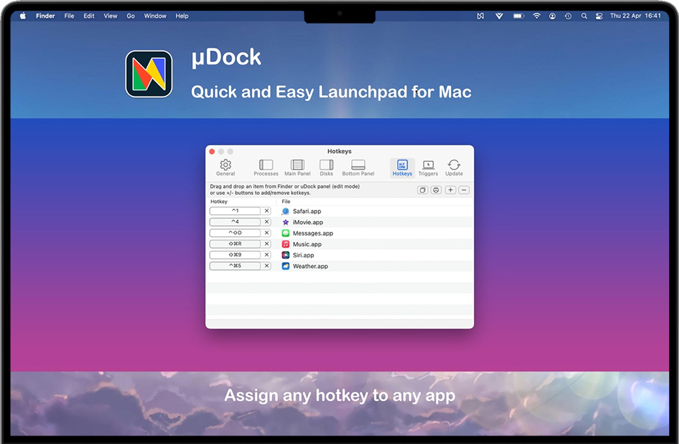Screen dimensions: 679x444
Task: Open the Go menu in menu bar
Action: click(131, 16)
